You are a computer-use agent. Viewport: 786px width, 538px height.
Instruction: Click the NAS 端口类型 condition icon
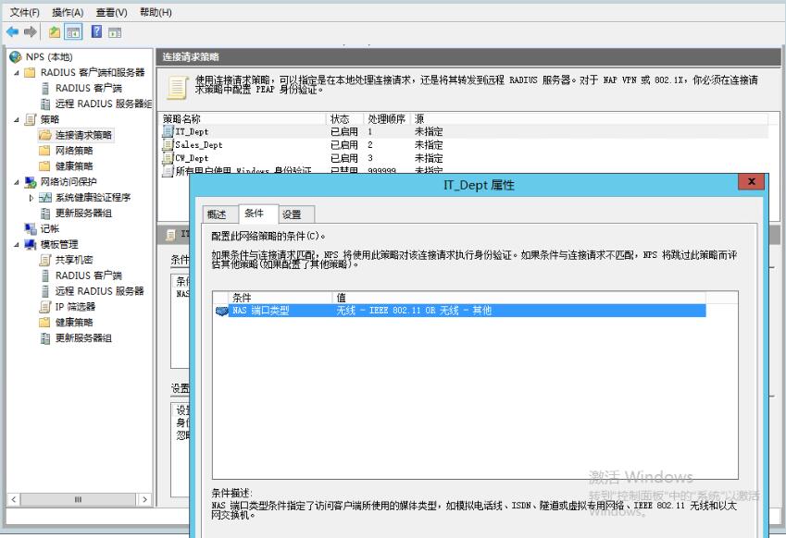(221, 311)
